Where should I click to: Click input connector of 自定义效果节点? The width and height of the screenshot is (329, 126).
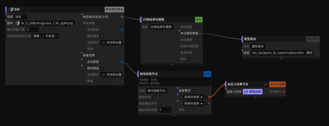click(x=226, y=84)
